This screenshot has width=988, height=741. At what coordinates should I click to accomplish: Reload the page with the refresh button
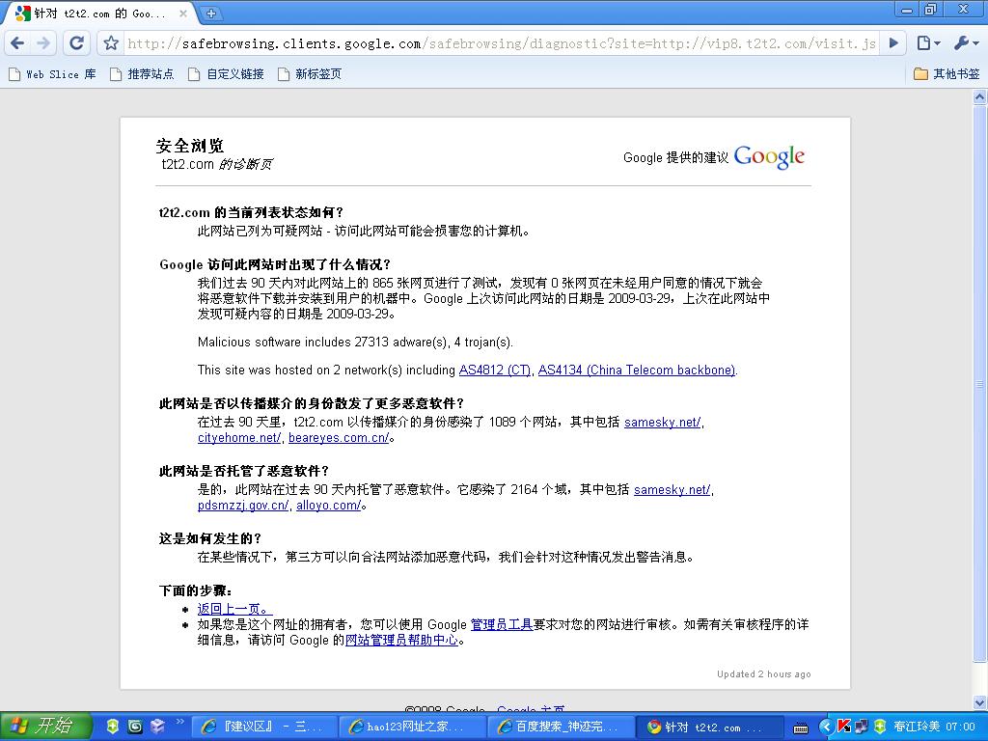[76, 42]
